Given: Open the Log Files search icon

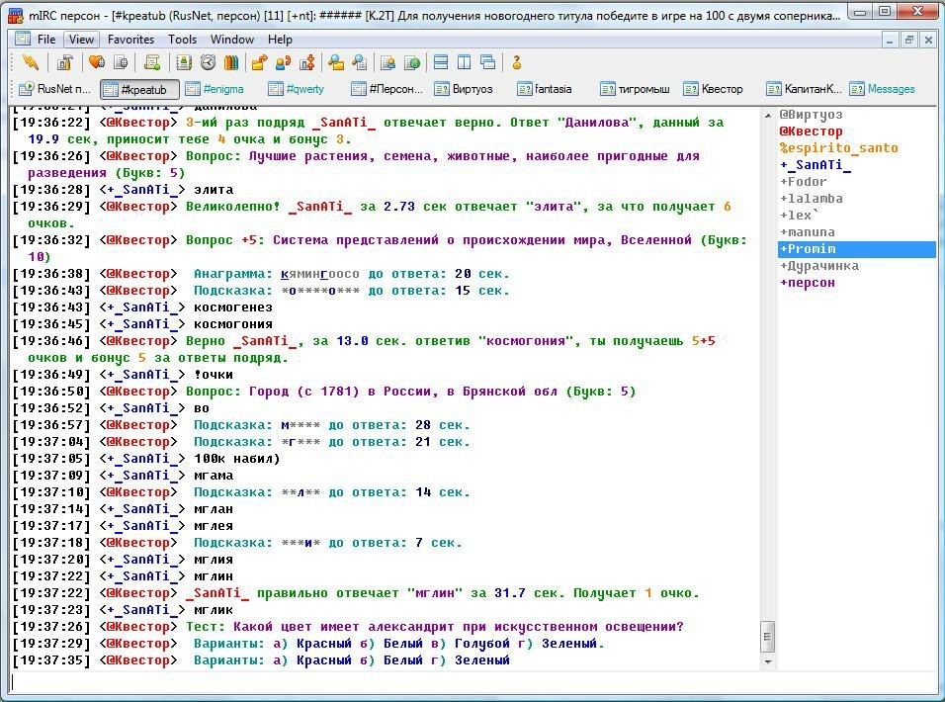Looking at the screenshot, I should (x=360, y=62).
